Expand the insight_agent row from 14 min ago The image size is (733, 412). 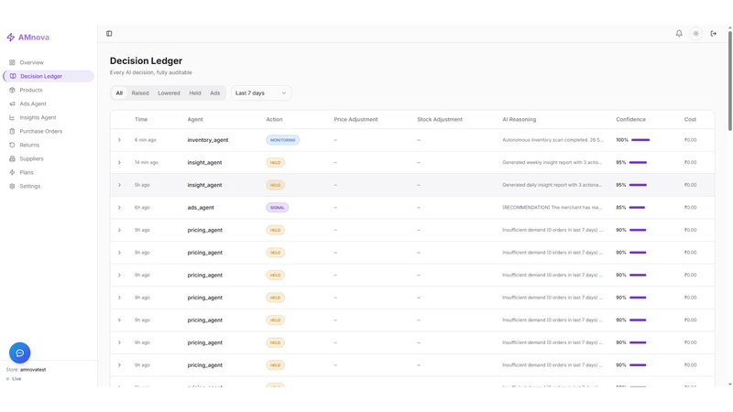(119, 163)
